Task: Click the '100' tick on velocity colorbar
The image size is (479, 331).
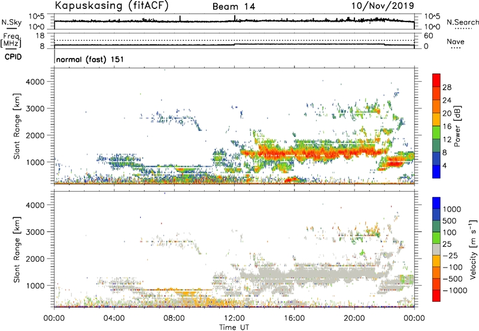Action: (449, 232)
